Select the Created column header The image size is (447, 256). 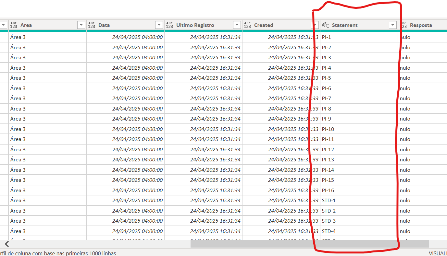281,25
